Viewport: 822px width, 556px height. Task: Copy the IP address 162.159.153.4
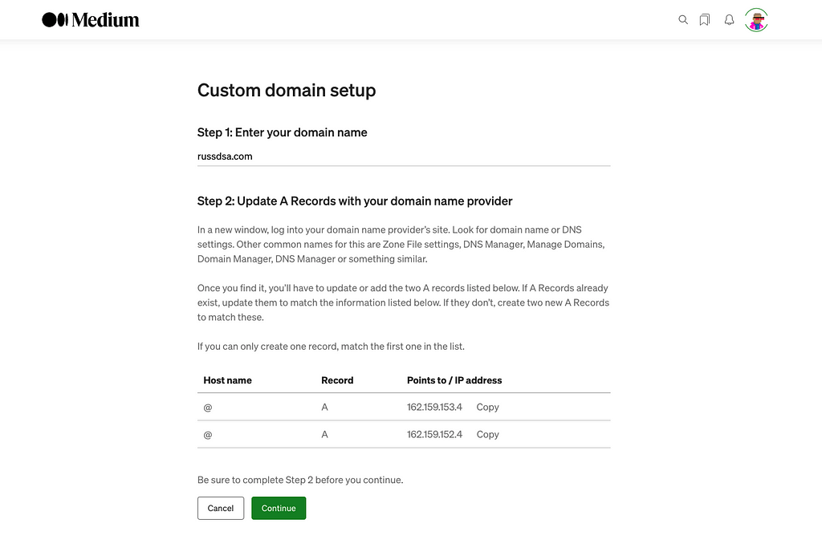pos(487,408)
